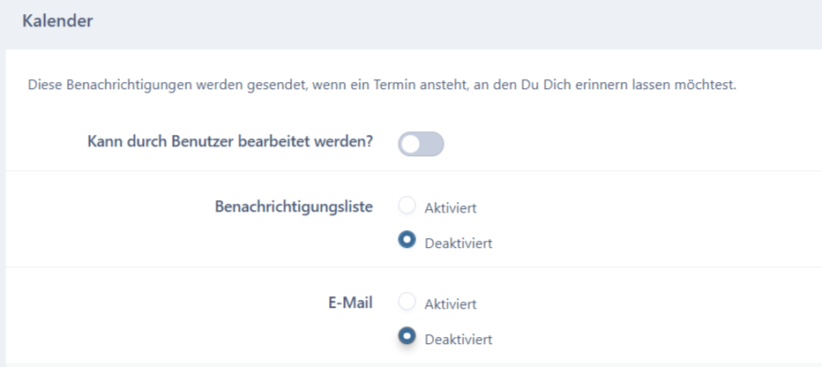Viewport: 822px width, 367px height.
Task: Select Deaktiviert radio for E-Mail
Action: click(x=407, y=337)
